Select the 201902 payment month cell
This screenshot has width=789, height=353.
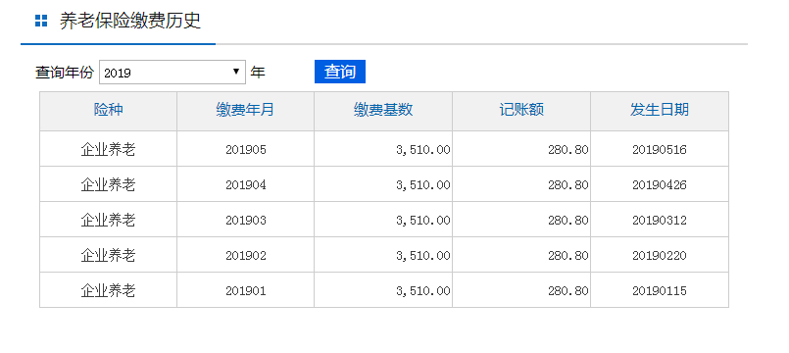click(x=246, y=255)
